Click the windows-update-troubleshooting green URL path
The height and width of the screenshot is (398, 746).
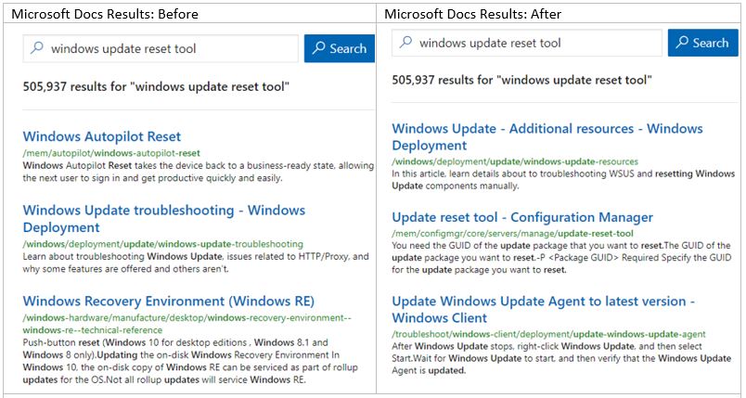pos(162,244)
